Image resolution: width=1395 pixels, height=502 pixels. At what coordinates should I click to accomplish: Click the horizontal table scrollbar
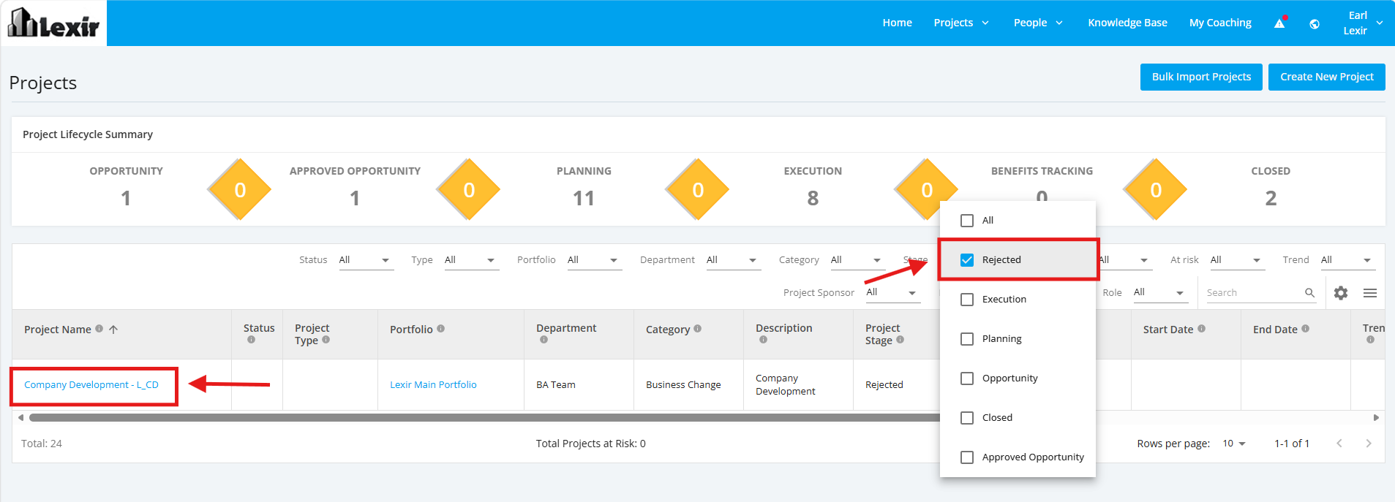[x=484, y=418]
